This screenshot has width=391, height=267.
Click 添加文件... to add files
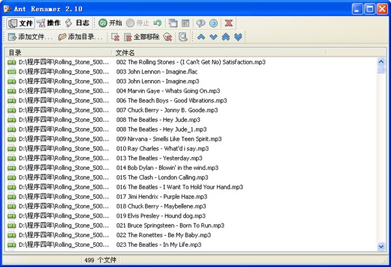30,37
